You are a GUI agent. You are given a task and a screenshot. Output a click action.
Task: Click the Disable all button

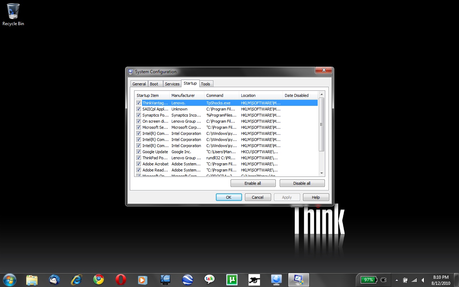click(302, 183)
